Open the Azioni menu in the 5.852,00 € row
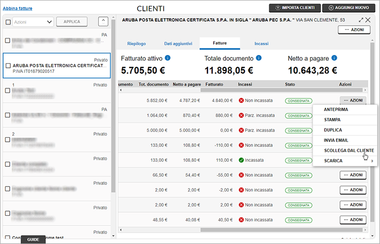380x244 pixels. pos(353,100)
